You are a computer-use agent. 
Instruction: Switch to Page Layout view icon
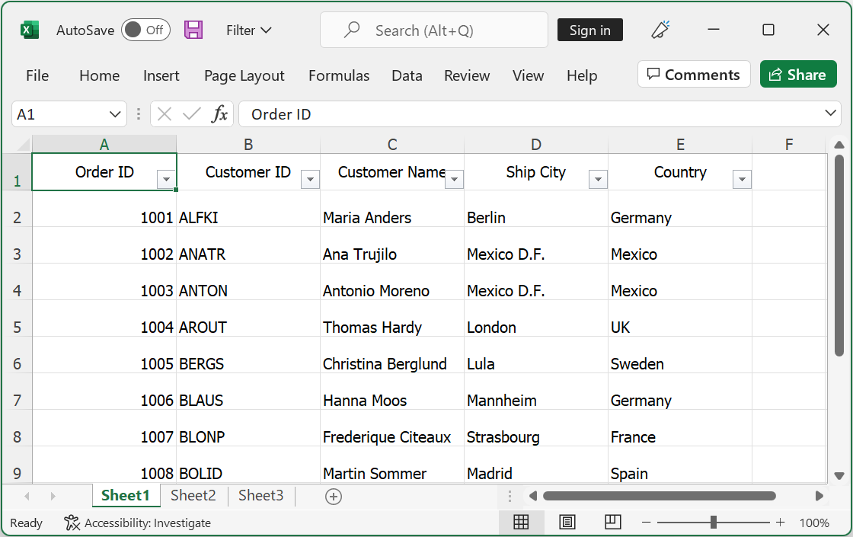pyautogui.click(x=567, y=523)
